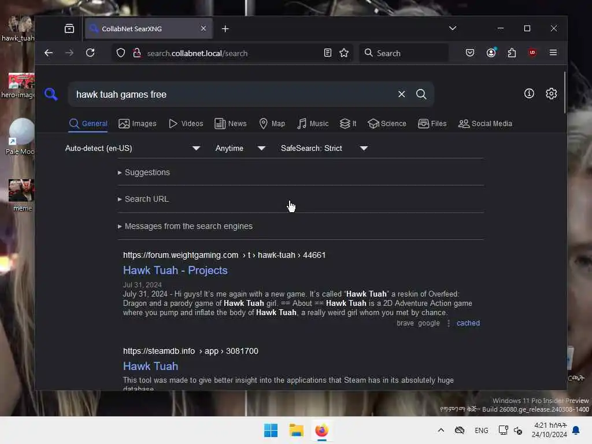Open the About info icon
The image size is (592, 444).
[529, 93]
